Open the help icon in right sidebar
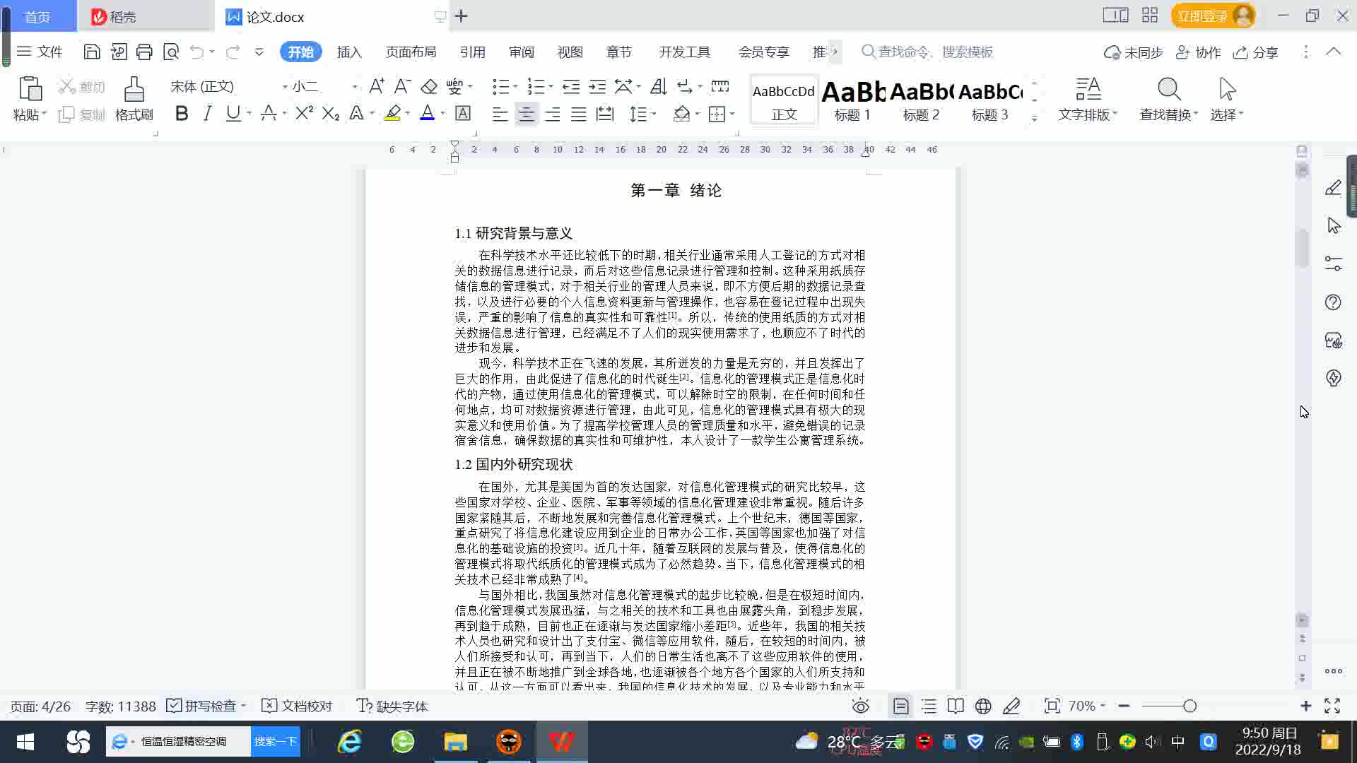The height and width of the screenshot is (763, 1357). tap(1333, 302)
